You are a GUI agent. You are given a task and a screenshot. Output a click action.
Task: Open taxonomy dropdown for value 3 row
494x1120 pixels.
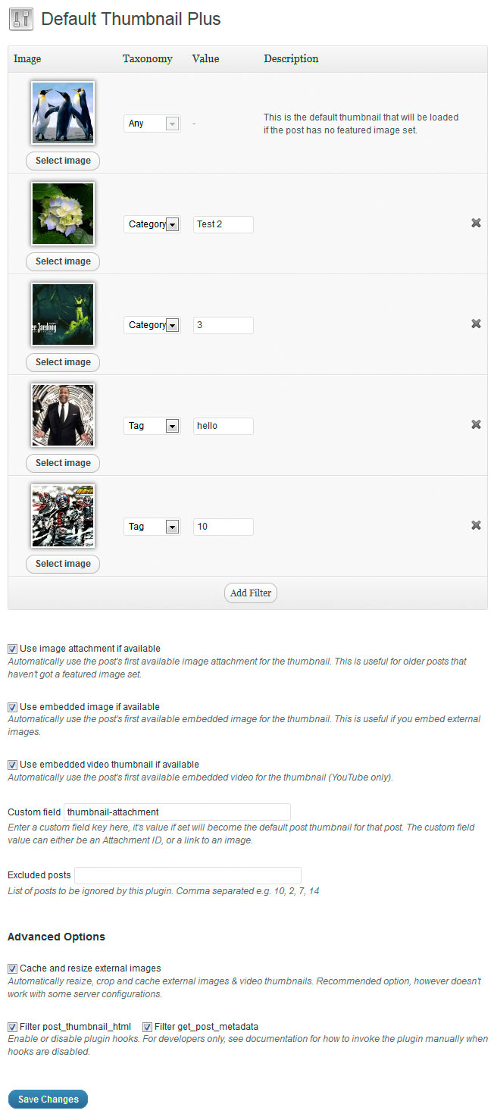(152, 325)
